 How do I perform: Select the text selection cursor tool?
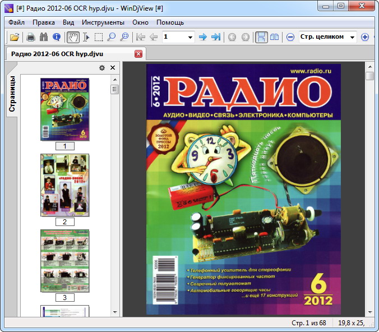(86, 37)
